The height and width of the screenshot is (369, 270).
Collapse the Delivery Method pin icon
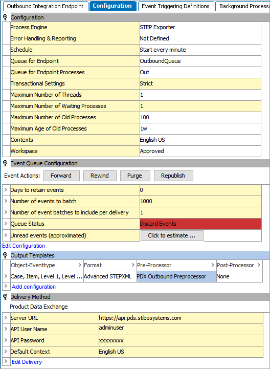pyautogui.click(x=5, y=297)
